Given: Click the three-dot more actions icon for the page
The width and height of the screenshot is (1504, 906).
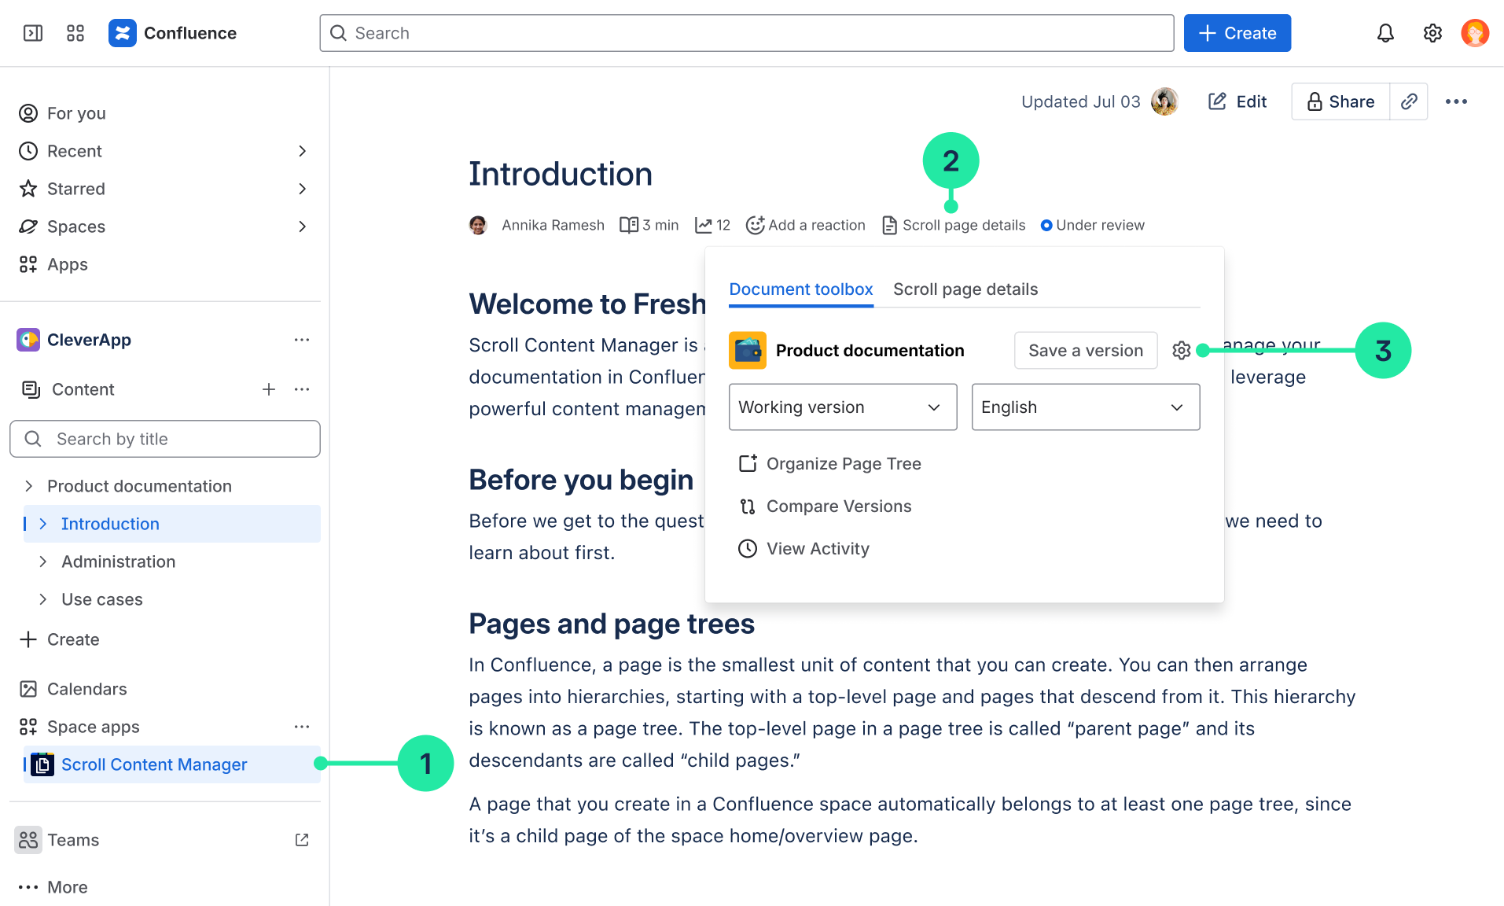Looking at the screenshot, I should point(1456,101).
